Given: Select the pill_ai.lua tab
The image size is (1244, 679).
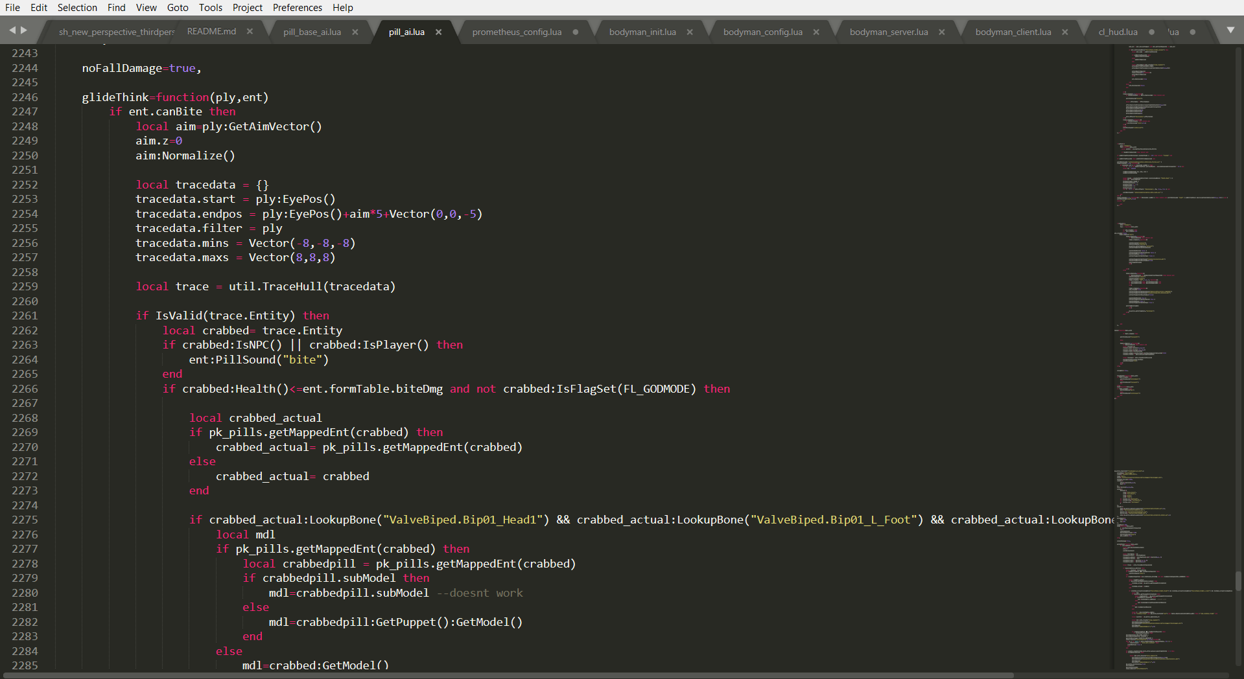Looking at the screenshot, I should pyautogui.click(x=406, y=32).
